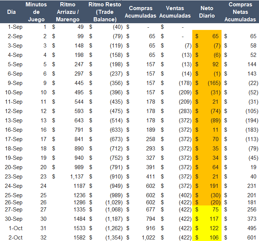Image resolution: width=259 pixels, height=241 pixels.
Task: Select the 'Neto Diario' header
Action: (207, 12)
